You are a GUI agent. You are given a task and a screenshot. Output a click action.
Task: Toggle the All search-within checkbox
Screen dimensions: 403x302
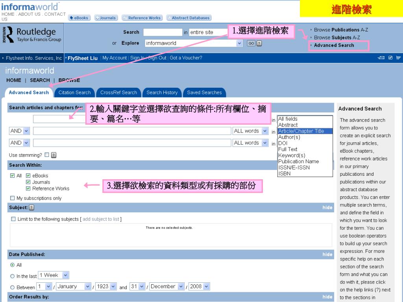click(x=12, y=176)
